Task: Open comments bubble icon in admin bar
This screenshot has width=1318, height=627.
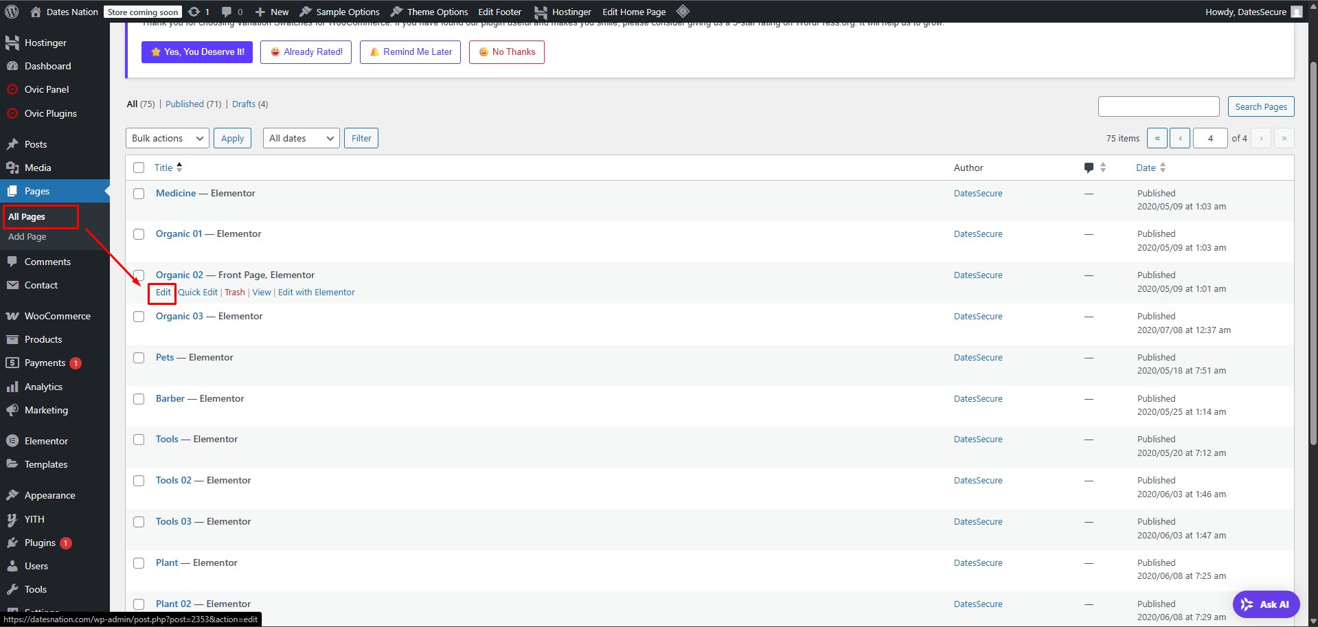Action: click(227, 12)
